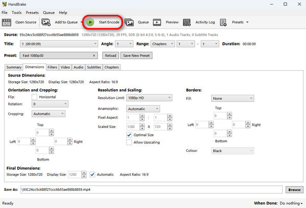
Task: Increase the Borders Top value stepper
Action: (x=229, y=114)
